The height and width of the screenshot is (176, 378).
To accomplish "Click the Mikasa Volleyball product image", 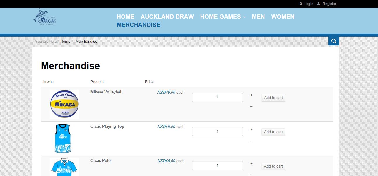I will [64, 104].
